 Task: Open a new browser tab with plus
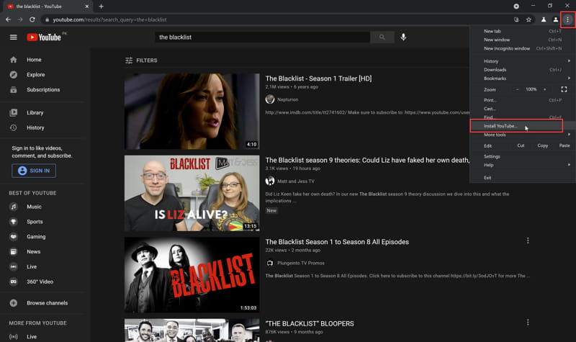(101, 6)
